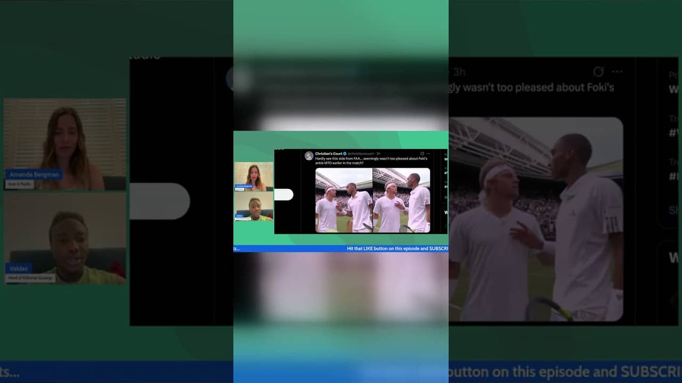Click the small white pill button beside the tweet
Viewport: 682px width, 383px height.
coord(284,195)
